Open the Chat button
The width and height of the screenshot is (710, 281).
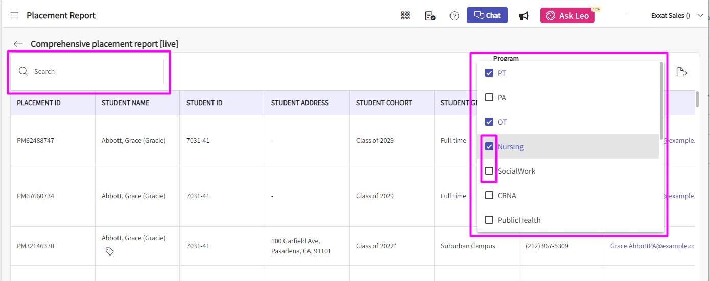(487, 15)
